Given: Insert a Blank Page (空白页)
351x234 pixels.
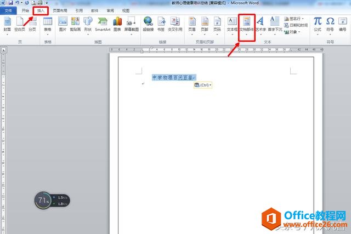Looking at the screenshot, I should pos(20,24).
